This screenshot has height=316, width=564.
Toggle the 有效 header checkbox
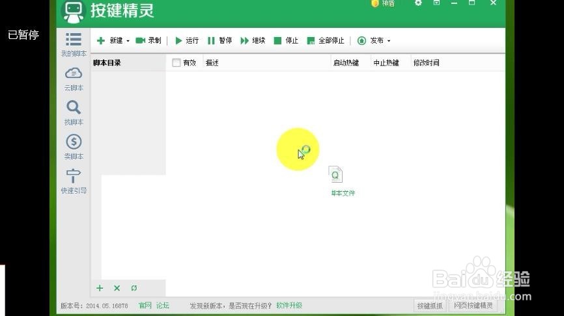pos(176,63)
